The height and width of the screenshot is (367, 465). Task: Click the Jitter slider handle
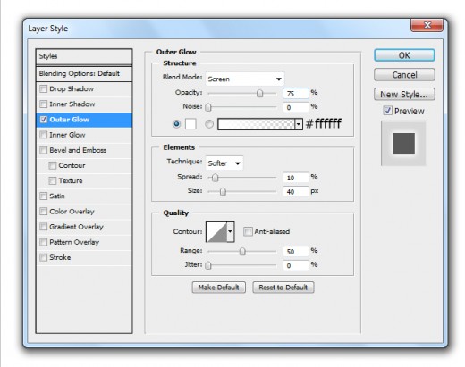pyautogui.click(x=208, y=265)
